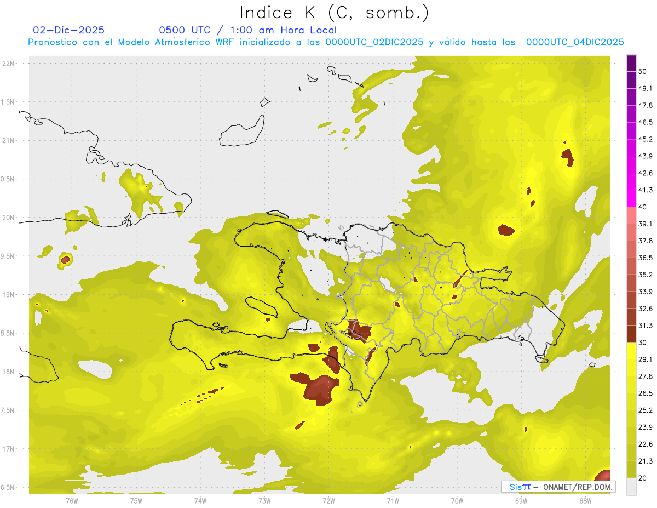Click the colorbar label '50'
657x508 pixels.
click(643, 71)
